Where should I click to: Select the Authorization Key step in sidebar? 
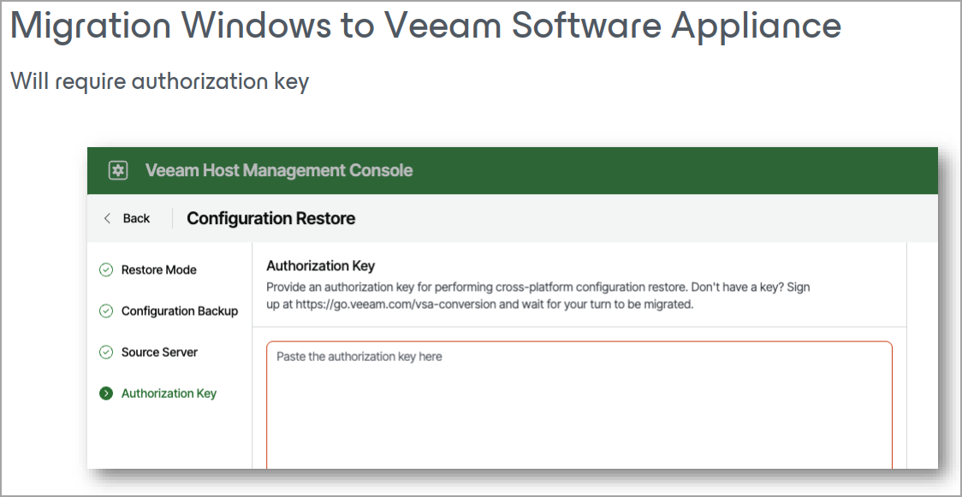click(169, 393)
